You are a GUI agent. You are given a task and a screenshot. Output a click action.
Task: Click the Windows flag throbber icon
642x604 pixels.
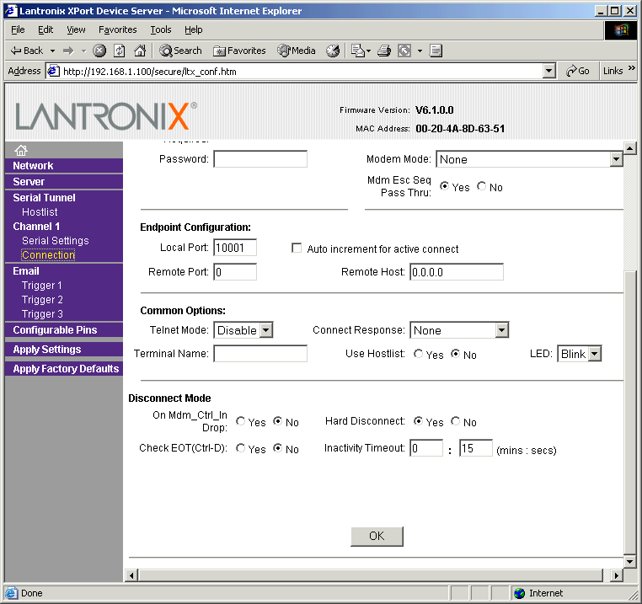point(621,29)
